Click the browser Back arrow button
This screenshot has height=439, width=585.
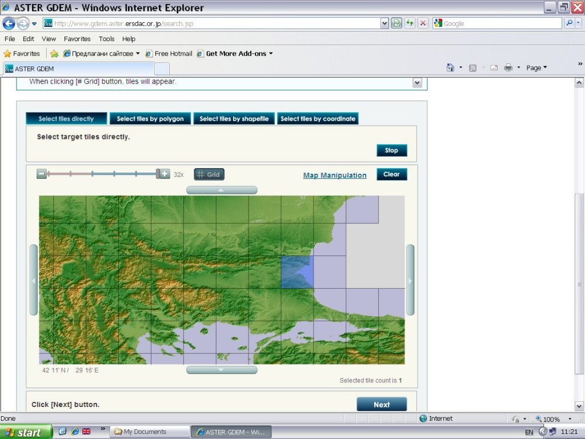(x=9, y=23)
